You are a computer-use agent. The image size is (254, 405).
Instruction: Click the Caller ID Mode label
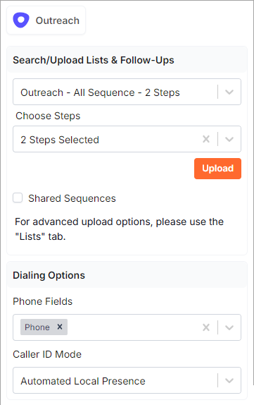coord(47,354)
